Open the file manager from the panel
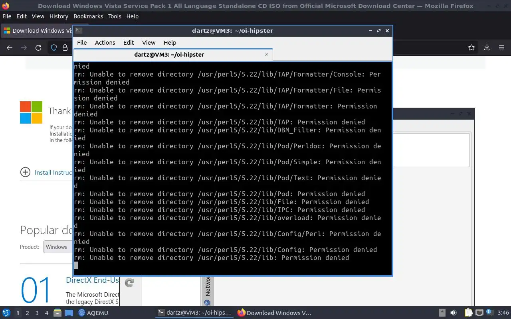Screen dimensions: 511x319 [57, 313]
